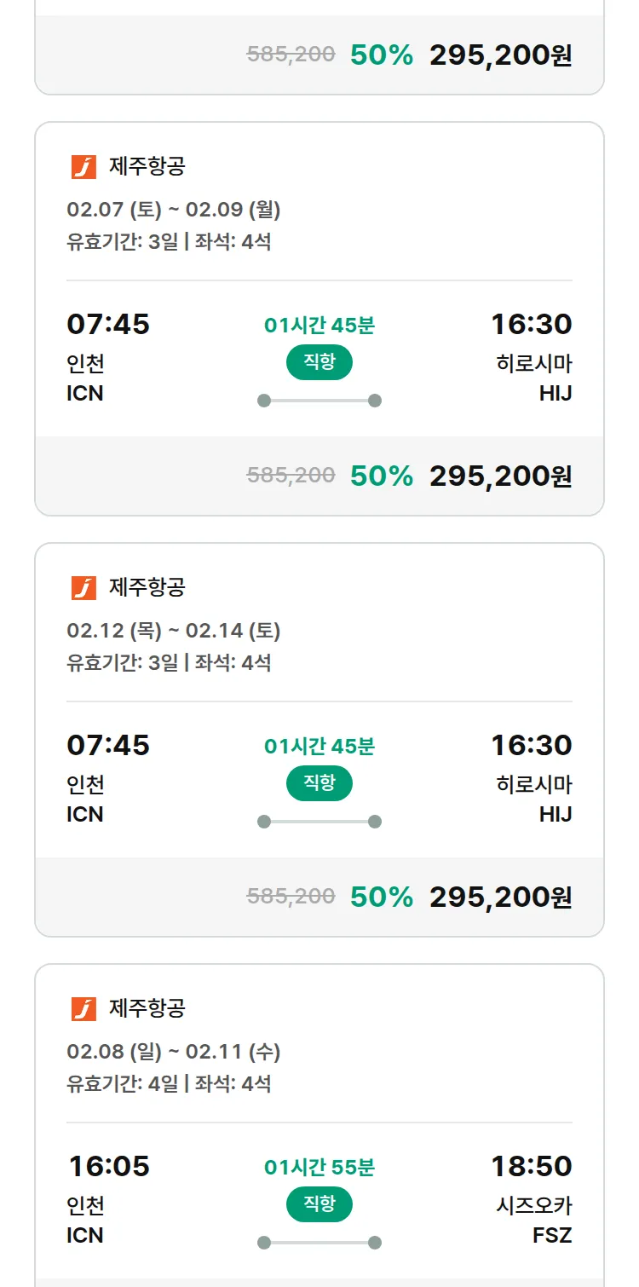Choose the 295,200원 price on the 02.12 card
639x1287 pixels.
[x=500, y=897]
